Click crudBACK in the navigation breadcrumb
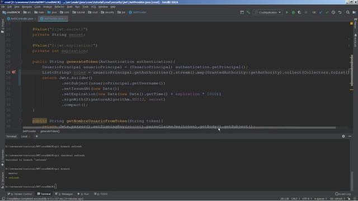The image size is (358, 201). pyautogui.click(x=11, y=12)
